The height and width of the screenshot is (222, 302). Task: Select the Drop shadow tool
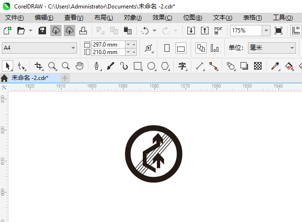244,66
